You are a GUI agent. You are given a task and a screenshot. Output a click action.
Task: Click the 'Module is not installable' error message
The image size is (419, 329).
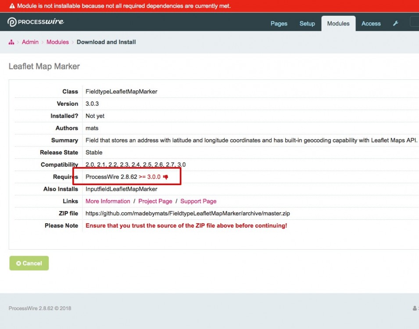click(x=124, y=6)
